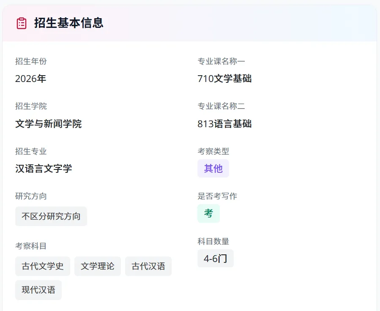
Task: Click the 文学理论 subject tag
Action: pos(97,266)
